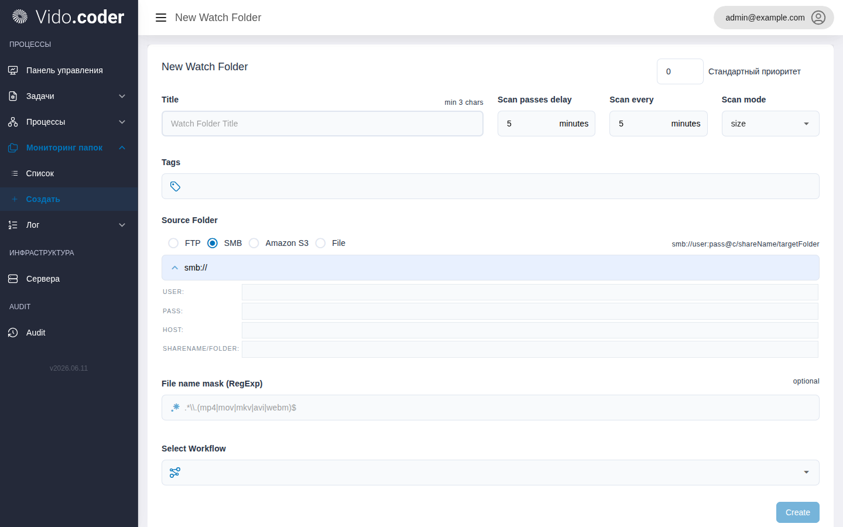Click the v2026.06.11 version text

[69, 368]
